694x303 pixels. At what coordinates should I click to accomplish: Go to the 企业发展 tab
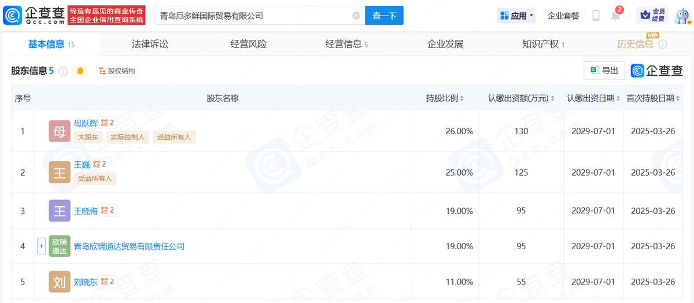[x=445, y=44]
